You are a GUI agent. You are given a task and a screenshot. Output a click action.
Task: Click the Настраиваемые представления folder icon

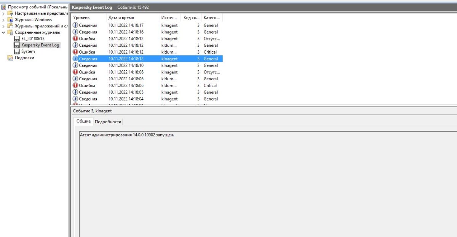coord(10,13)
